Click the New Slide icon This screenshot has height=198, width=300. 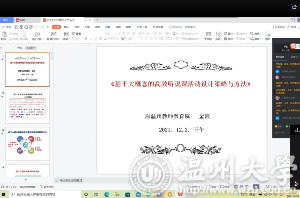pos(54,34)
